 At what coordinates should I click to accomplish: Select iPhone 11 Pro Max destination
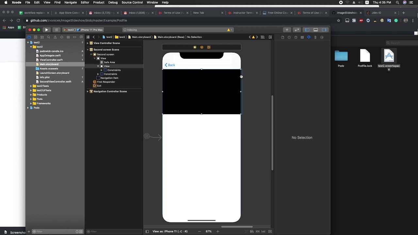click(x=90, y=30)
